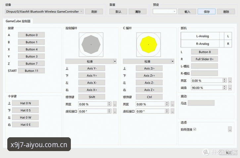Remap R trigger Full Slider 0+
The image size is (240, 158).
pyautogui.click(x=205, y=59)
